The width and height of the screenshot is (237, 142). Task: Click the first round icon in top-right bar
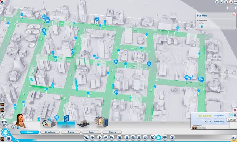coord(217,2)
